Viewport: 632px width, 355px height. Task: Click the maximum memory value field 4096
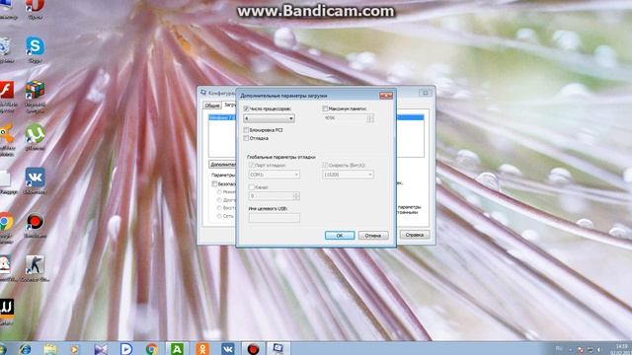(x=345, y=118)
